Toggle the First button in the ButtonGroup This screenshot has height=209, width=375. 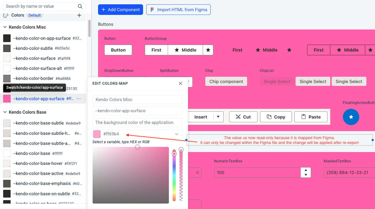(156, 50)
